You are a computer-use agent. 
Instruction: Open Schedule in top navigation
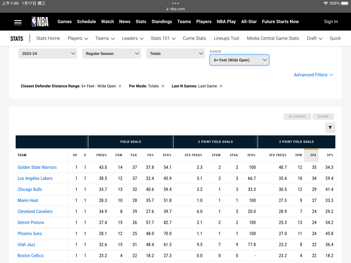pyautogui.click(x=86, y=22)
